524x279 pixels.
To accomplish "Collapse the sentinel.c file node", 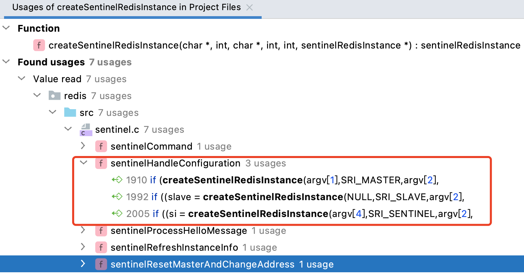I will tap(68, 129).
